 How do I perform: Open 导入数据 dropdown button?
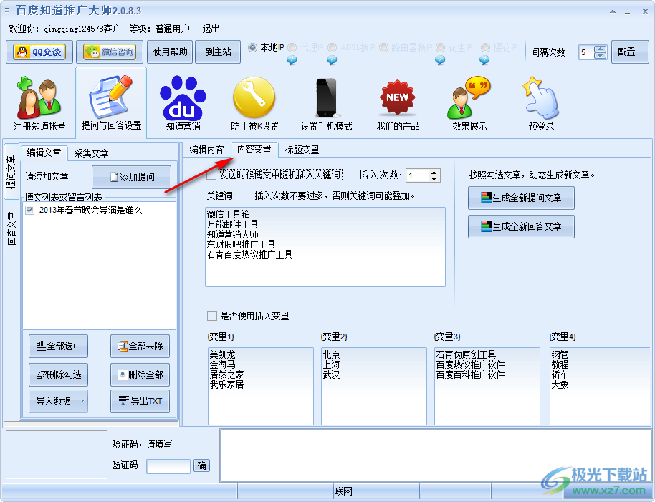pos(59,401)
